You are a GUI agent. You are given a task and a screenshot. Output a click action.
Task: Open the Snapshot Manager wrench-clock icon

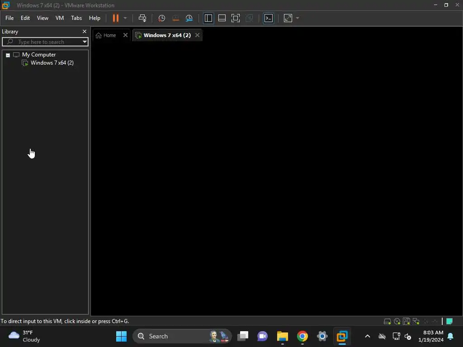pos(189,18)
